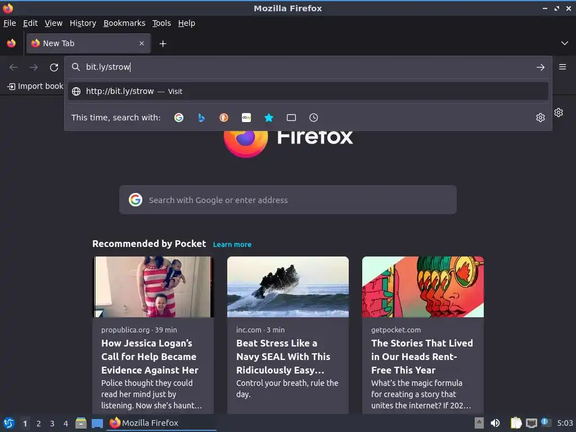Go back one page
The width and height of the screenshot is (576, 432).
point(13,67)
